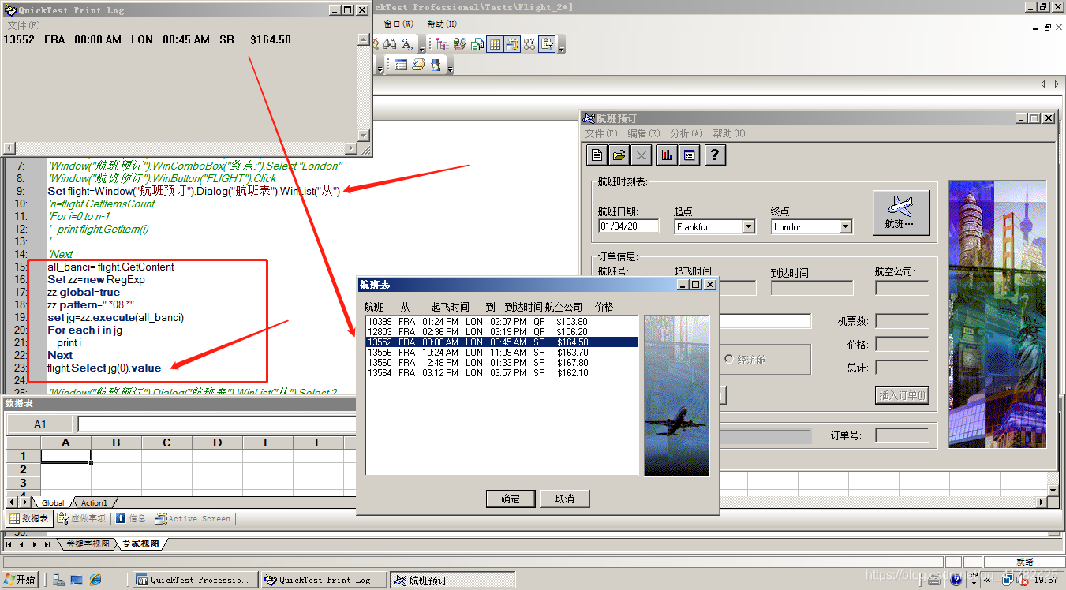Select flight 13560 row in flight list
Viewport: 1066px width, 590px height.
501,363
